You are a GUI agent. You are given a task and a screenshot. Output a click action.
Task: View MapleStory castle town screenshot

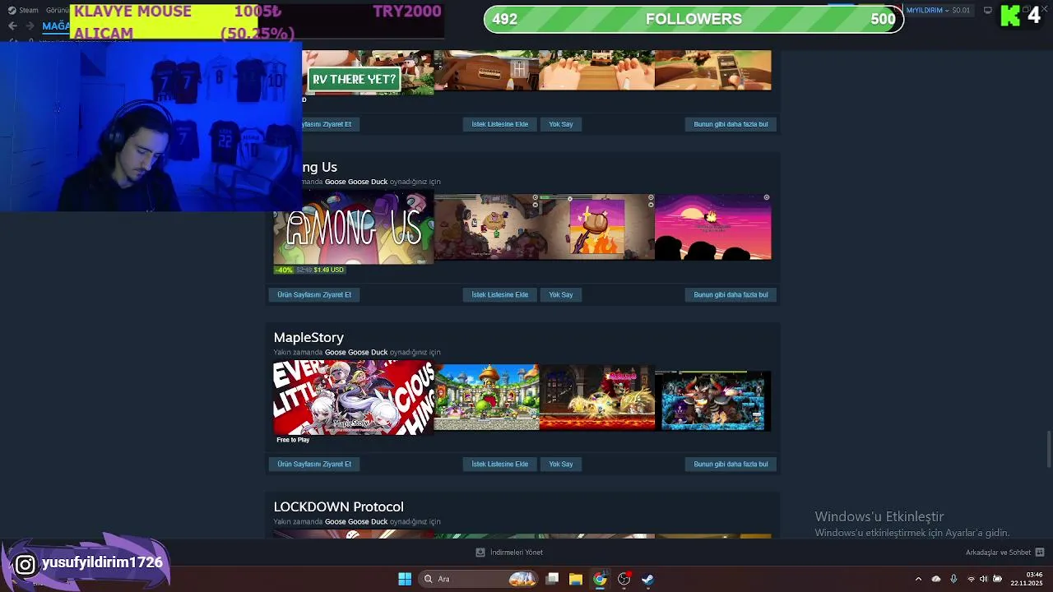tap(486, 398)
